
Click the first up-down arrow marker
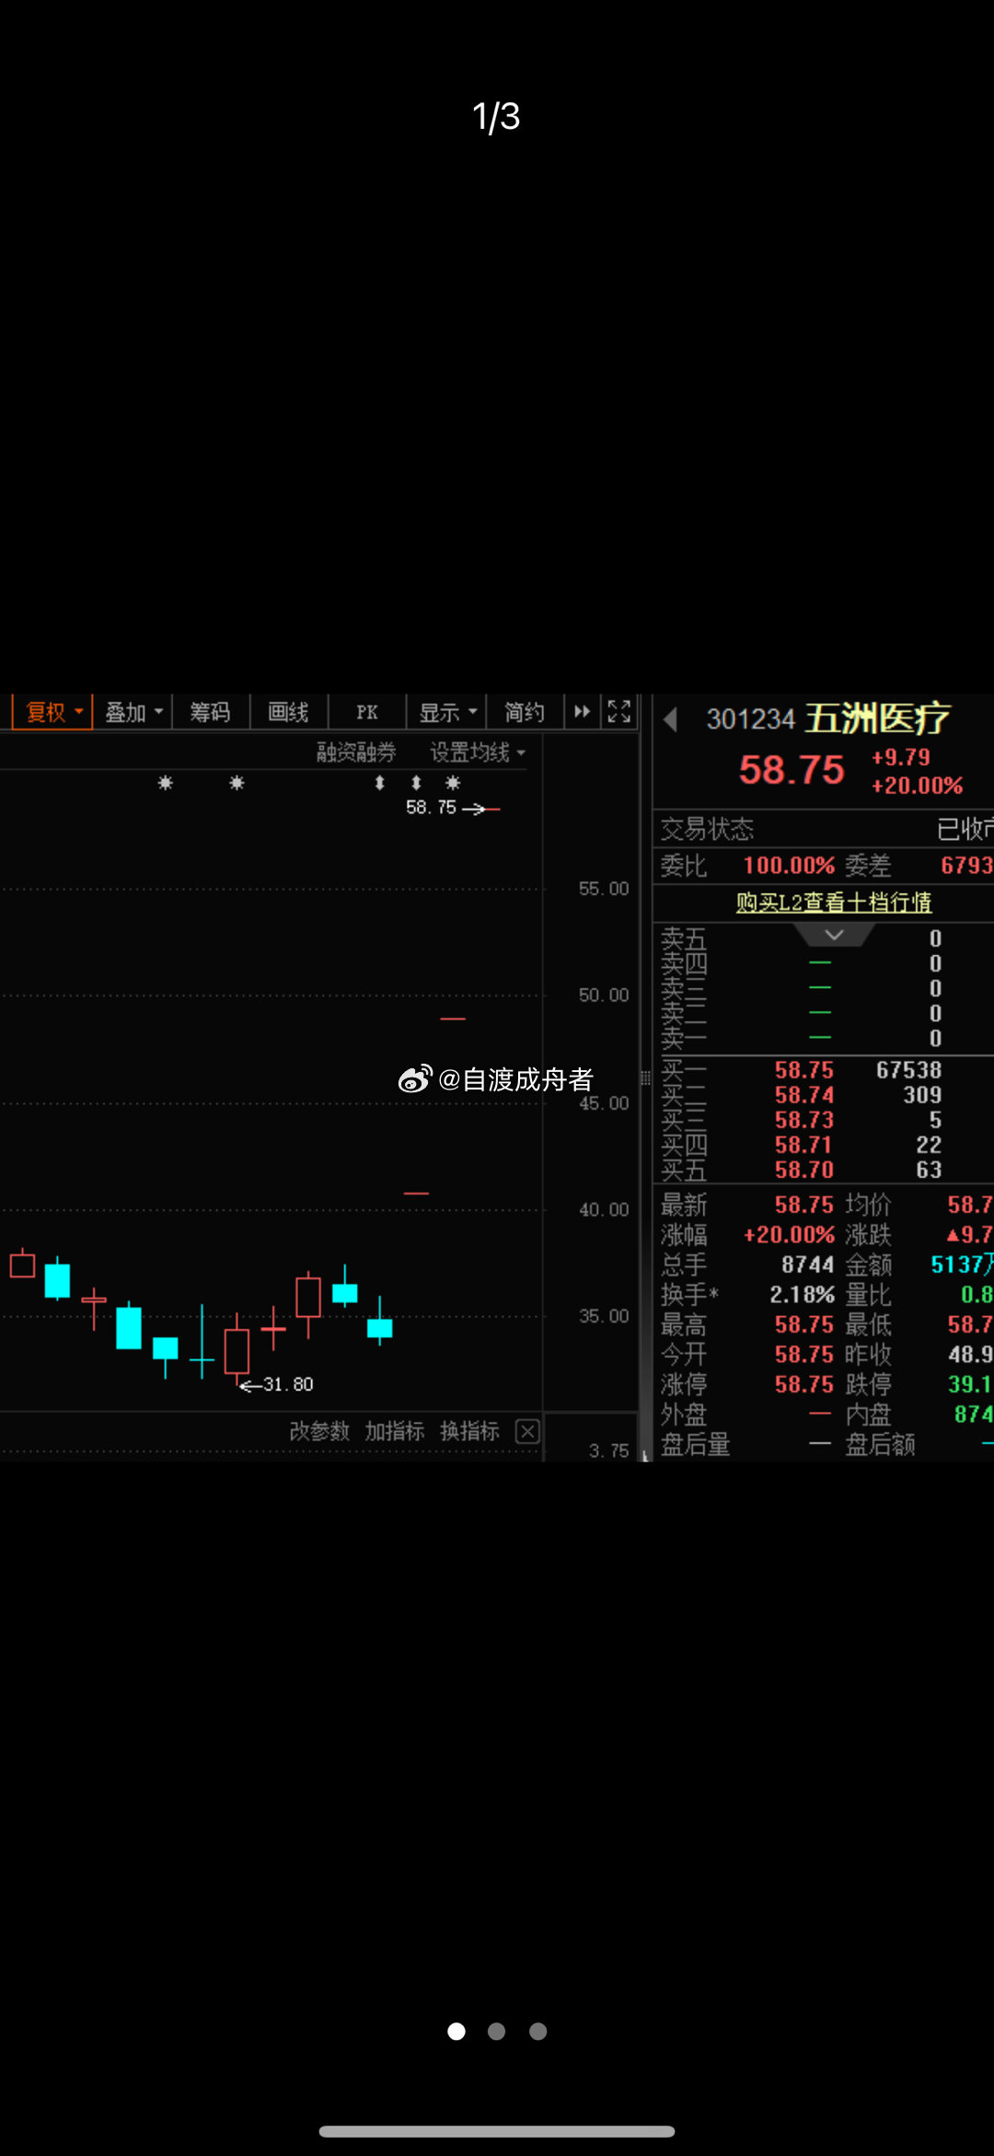click(x=379, y=783)
